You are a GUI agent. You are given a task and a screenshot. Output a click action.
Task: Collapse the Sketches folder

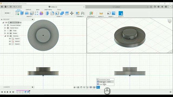(x=5, y=36)
